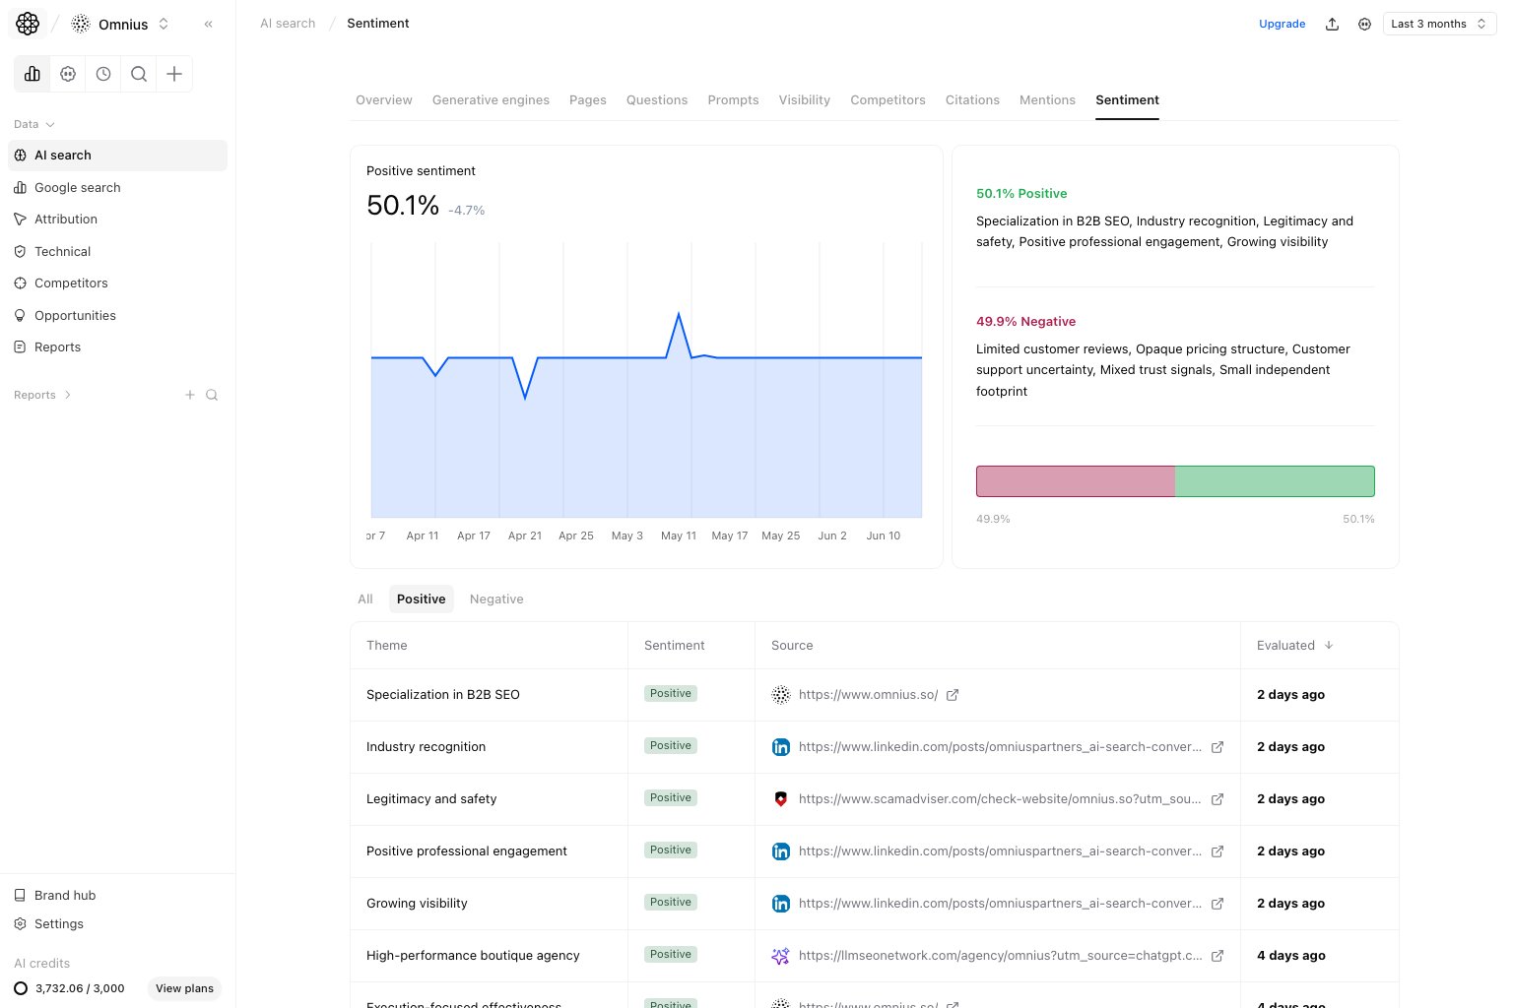Sort by Evaluated column arrow
Image resolution: width=1513 pixels, height=1008 pixels.
pos(1329,646)
